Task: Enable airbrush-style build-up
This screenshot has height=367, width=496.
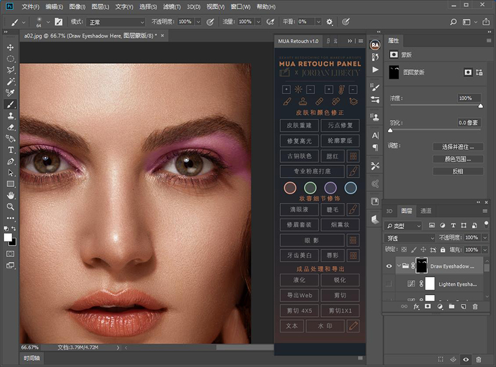Action: [x=270, y=22]
